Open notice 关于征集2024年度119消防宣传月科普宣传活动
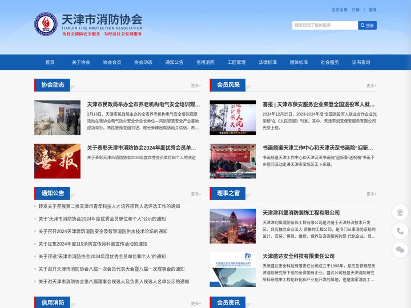411x308 pixels. [x=93, y=244]
